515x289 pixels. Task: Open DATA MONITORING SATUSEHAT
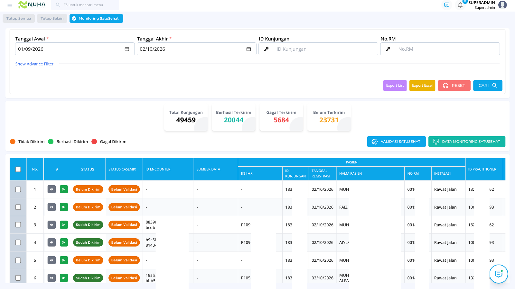(x=467, y=142)
